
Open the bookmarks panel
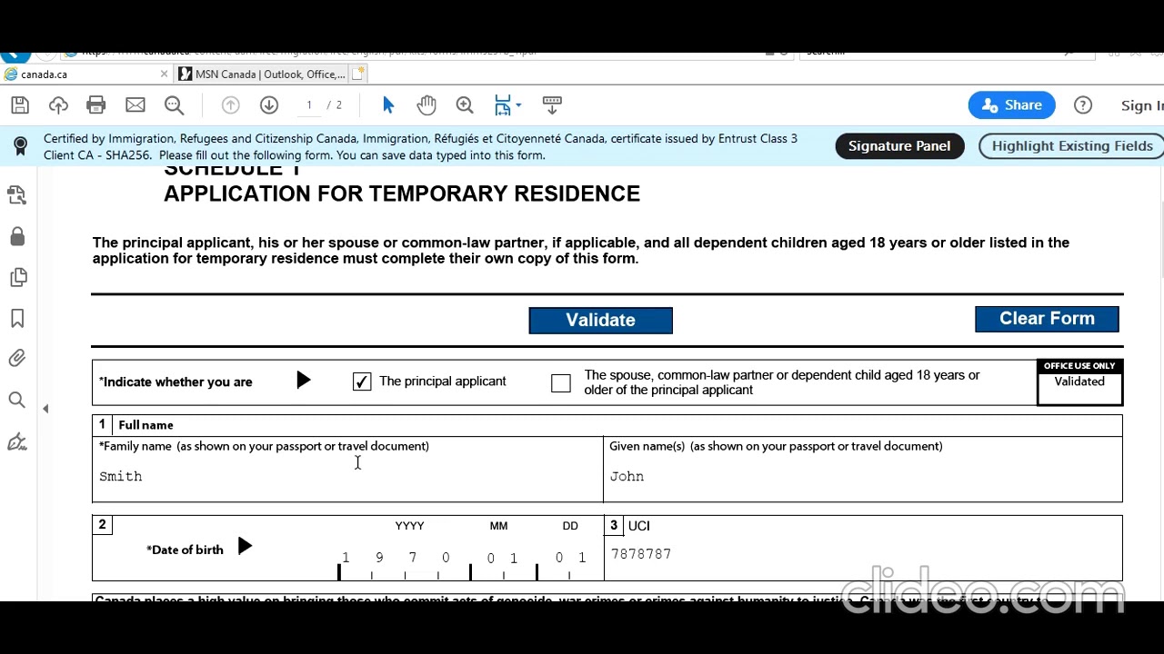tap(17, 319)
